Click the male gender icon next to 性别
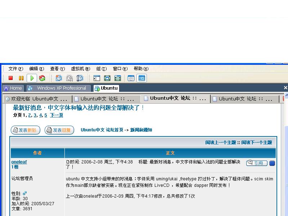Screen dimensions: 288x216 pyautogui.click(x=24, y=193)
